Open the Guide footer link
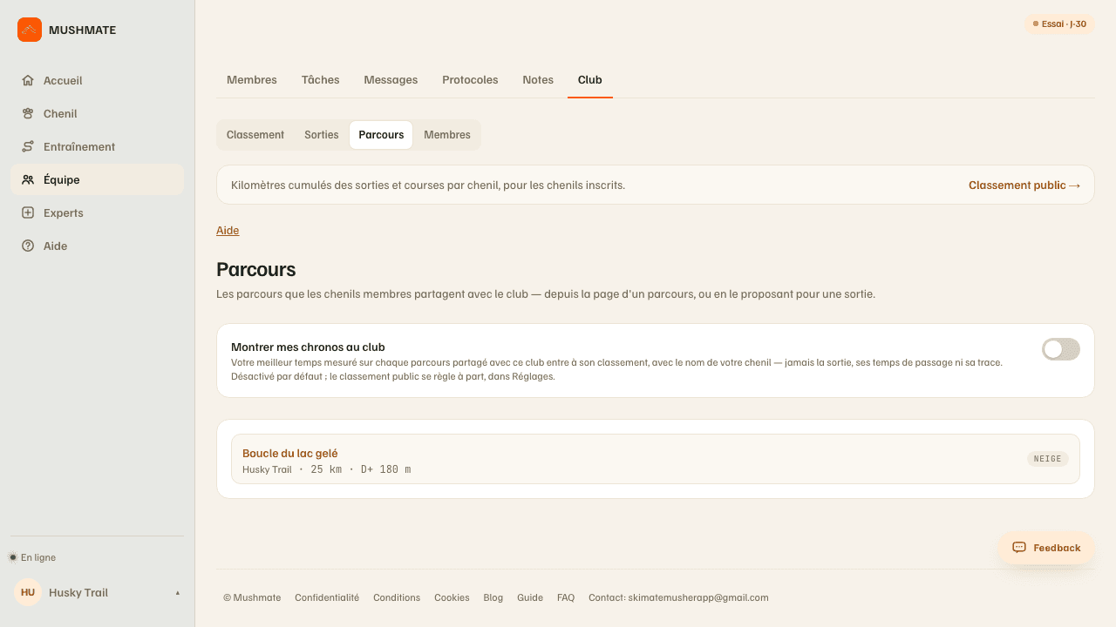Image resolution: width=1116 pixels, height=627 pixels. pos(530,597)
